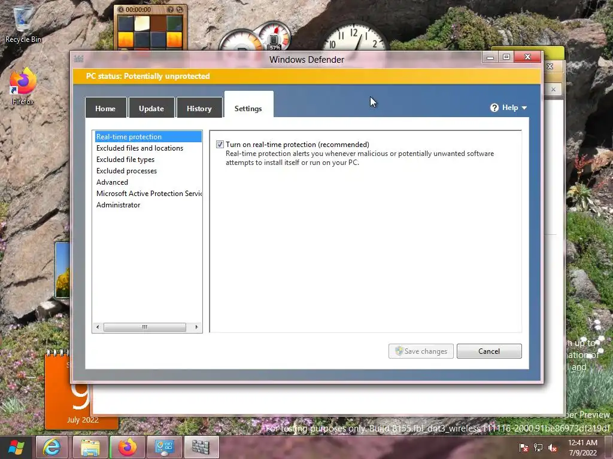
Task: Select Excluded files and locations
Action: [148, 148]
